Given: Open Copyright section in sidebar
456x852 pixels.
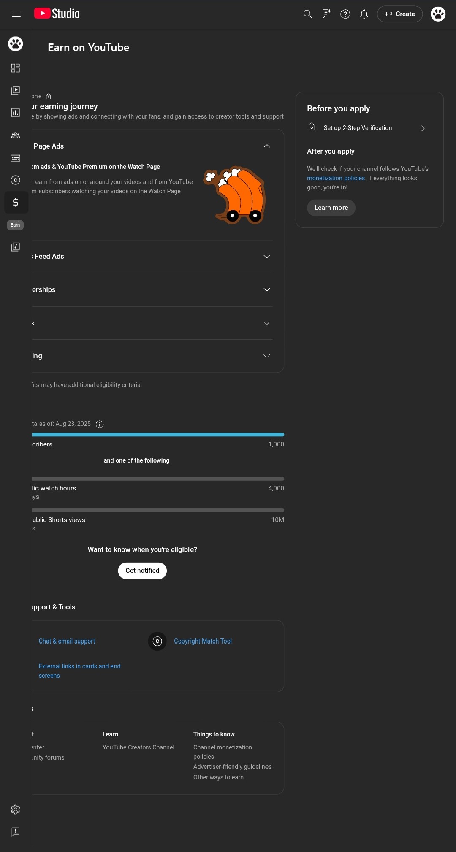Looking at the screenshot, I should point(16,180).
